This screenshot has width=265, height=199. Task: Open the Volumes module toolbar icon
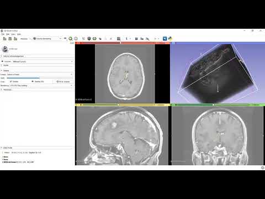coord(89,39)
